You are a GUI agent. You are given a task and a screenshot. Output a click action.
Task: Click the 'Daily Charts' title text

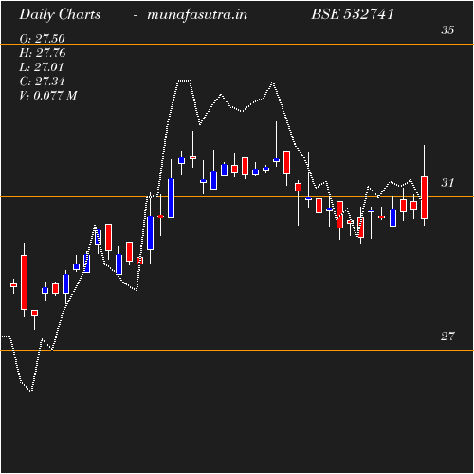tap(60, 15)
